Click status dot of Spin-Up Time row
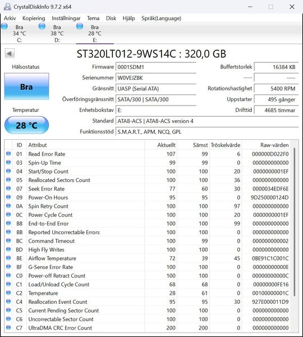The width and height of the screenshot is (303, 337). click(8, 162)
